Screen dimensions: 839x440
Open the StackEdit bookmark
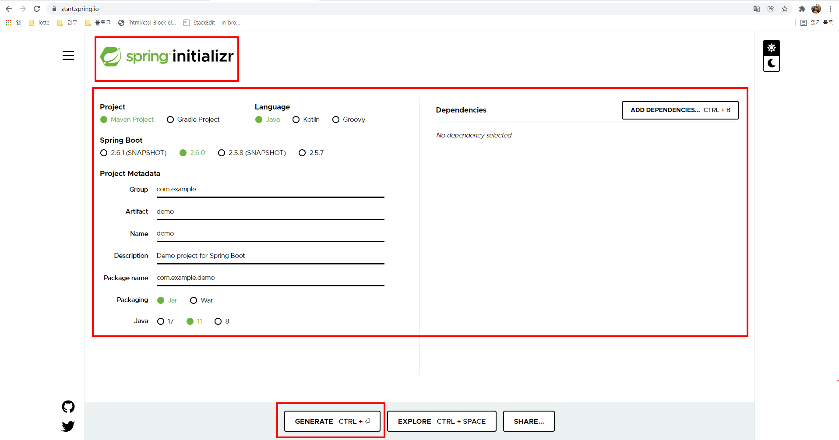point(212,23)
